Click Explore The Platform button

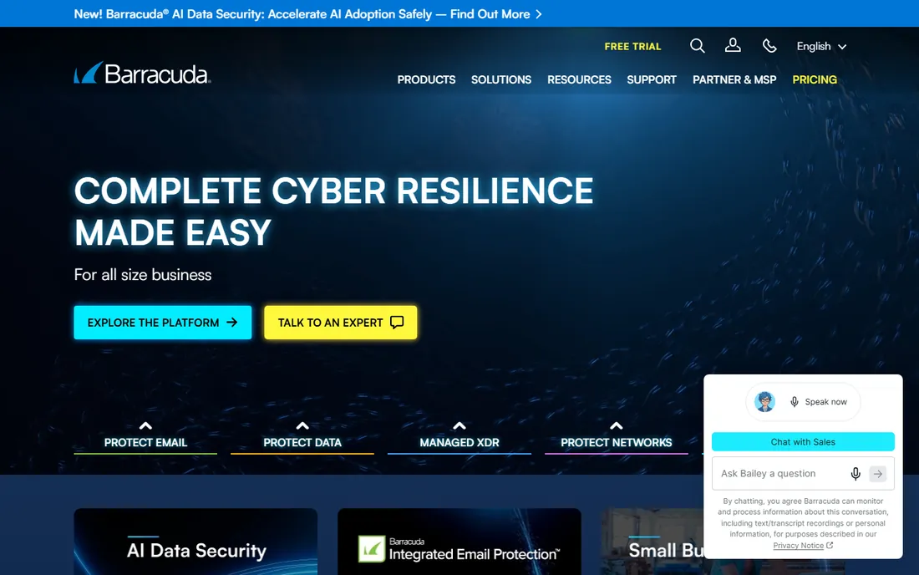tap(162, 323)
